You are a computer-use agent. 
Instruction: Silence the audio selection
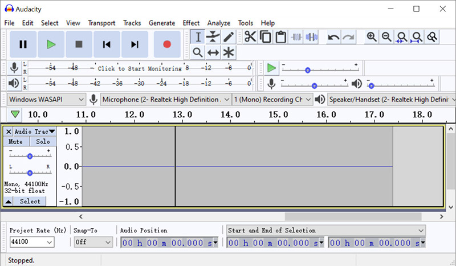coord(311,37)
